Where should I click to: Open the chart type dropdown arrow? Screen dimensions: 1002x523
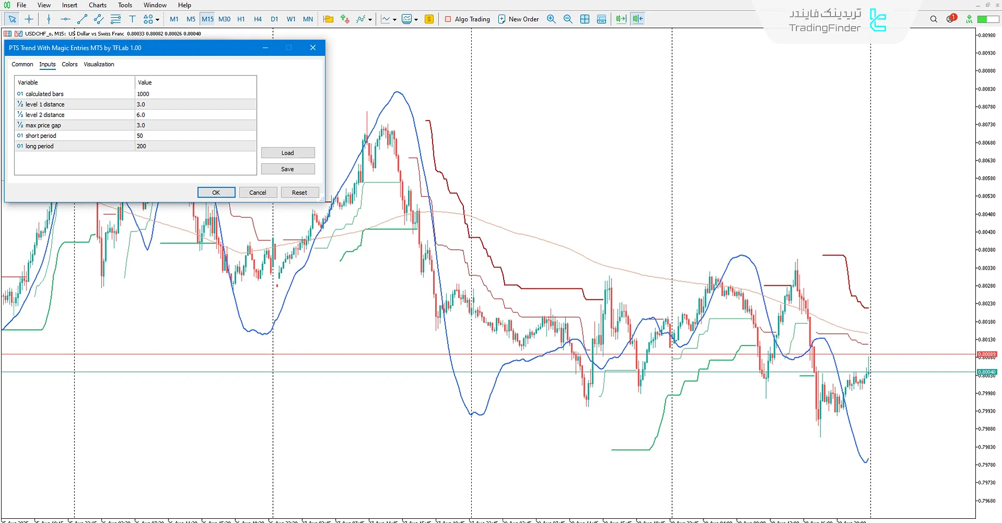coord(395,20)
